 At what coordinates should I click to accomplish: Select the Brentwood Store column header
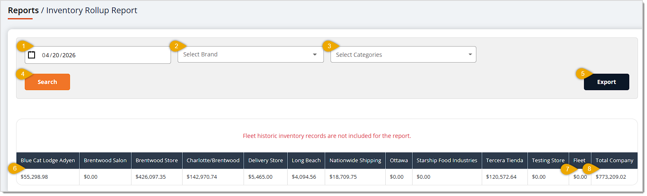click(x=157, y=161)
